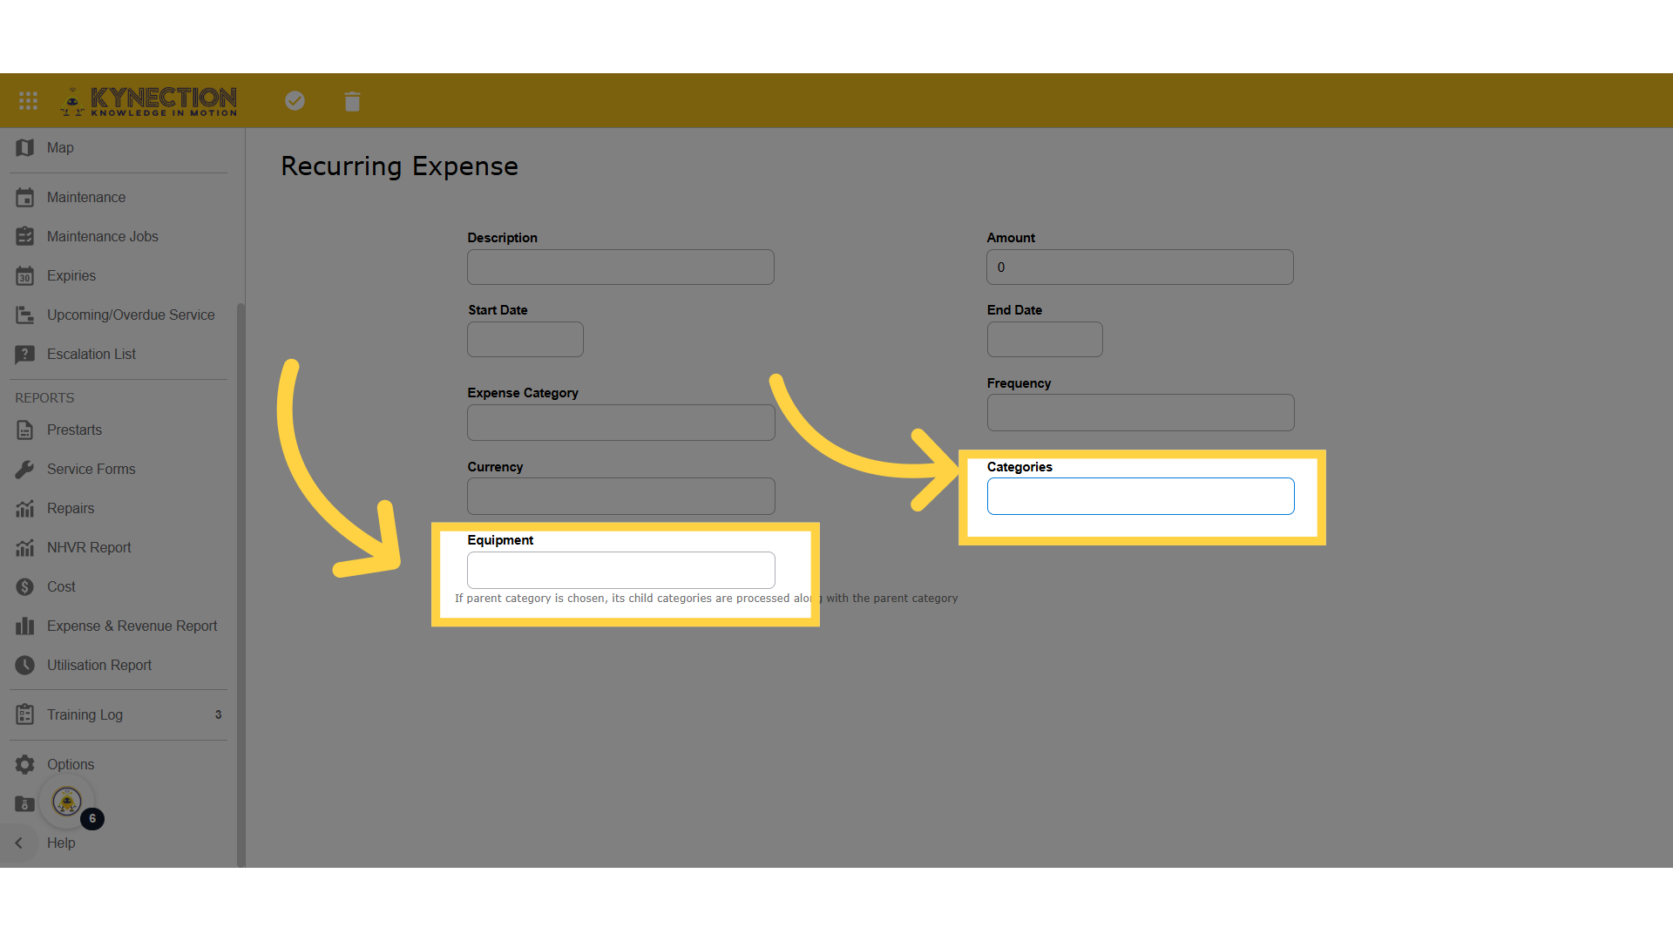
Task: Save with the checkmark icon
Action: (295, 101)
